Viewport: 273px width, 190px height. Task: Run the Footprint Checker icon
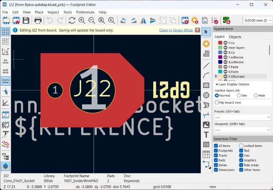pyautogui.click(x=214, y=21)
